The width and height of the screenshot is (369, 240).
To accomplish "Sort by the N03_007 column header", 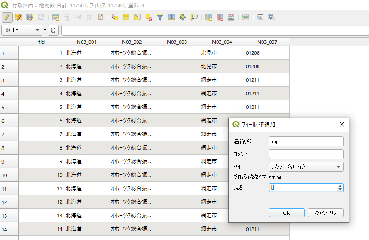I will (x=267, y=42).
